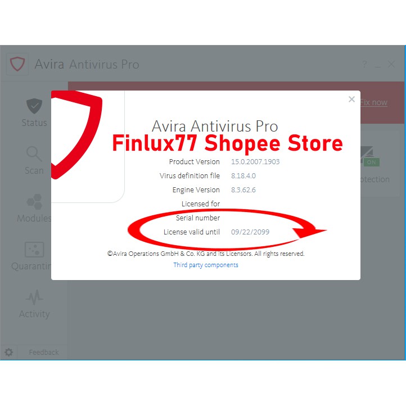Click product version 15.0.2007.1903 value
This screenshot has width=406, height=406.
[x=255, y=162]
